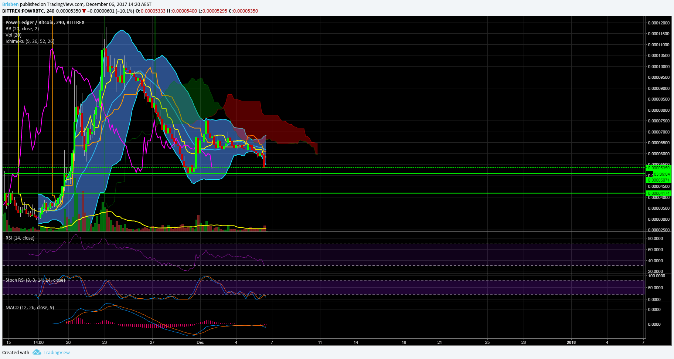Screen dimensions: 674x359
Task: Click the 'Stoch RSI (3, 3, 14, 14, close)' label
Action: tap(35, 280)
